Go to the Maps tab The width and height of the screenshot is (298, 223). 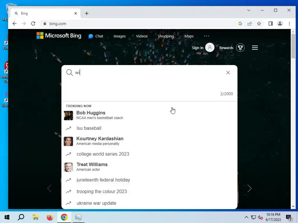189,36
